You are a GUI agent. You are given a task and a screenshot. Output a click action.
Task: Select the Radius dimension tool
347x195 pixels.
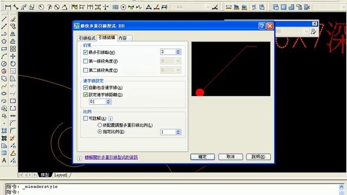41,7
